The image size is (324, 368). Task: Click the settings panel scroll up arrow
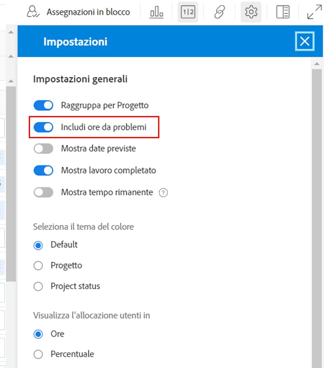click(317, 64)
